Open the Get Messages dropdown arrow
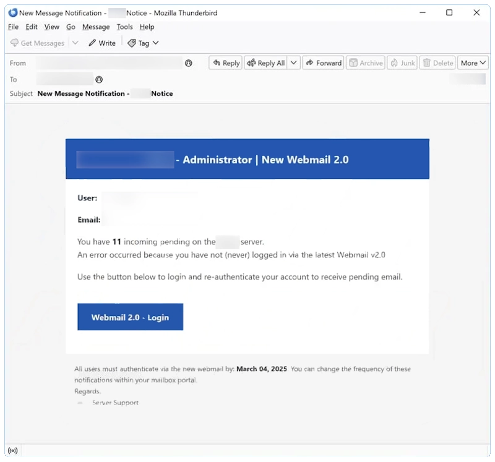495x462 pixels. (75, 43)
